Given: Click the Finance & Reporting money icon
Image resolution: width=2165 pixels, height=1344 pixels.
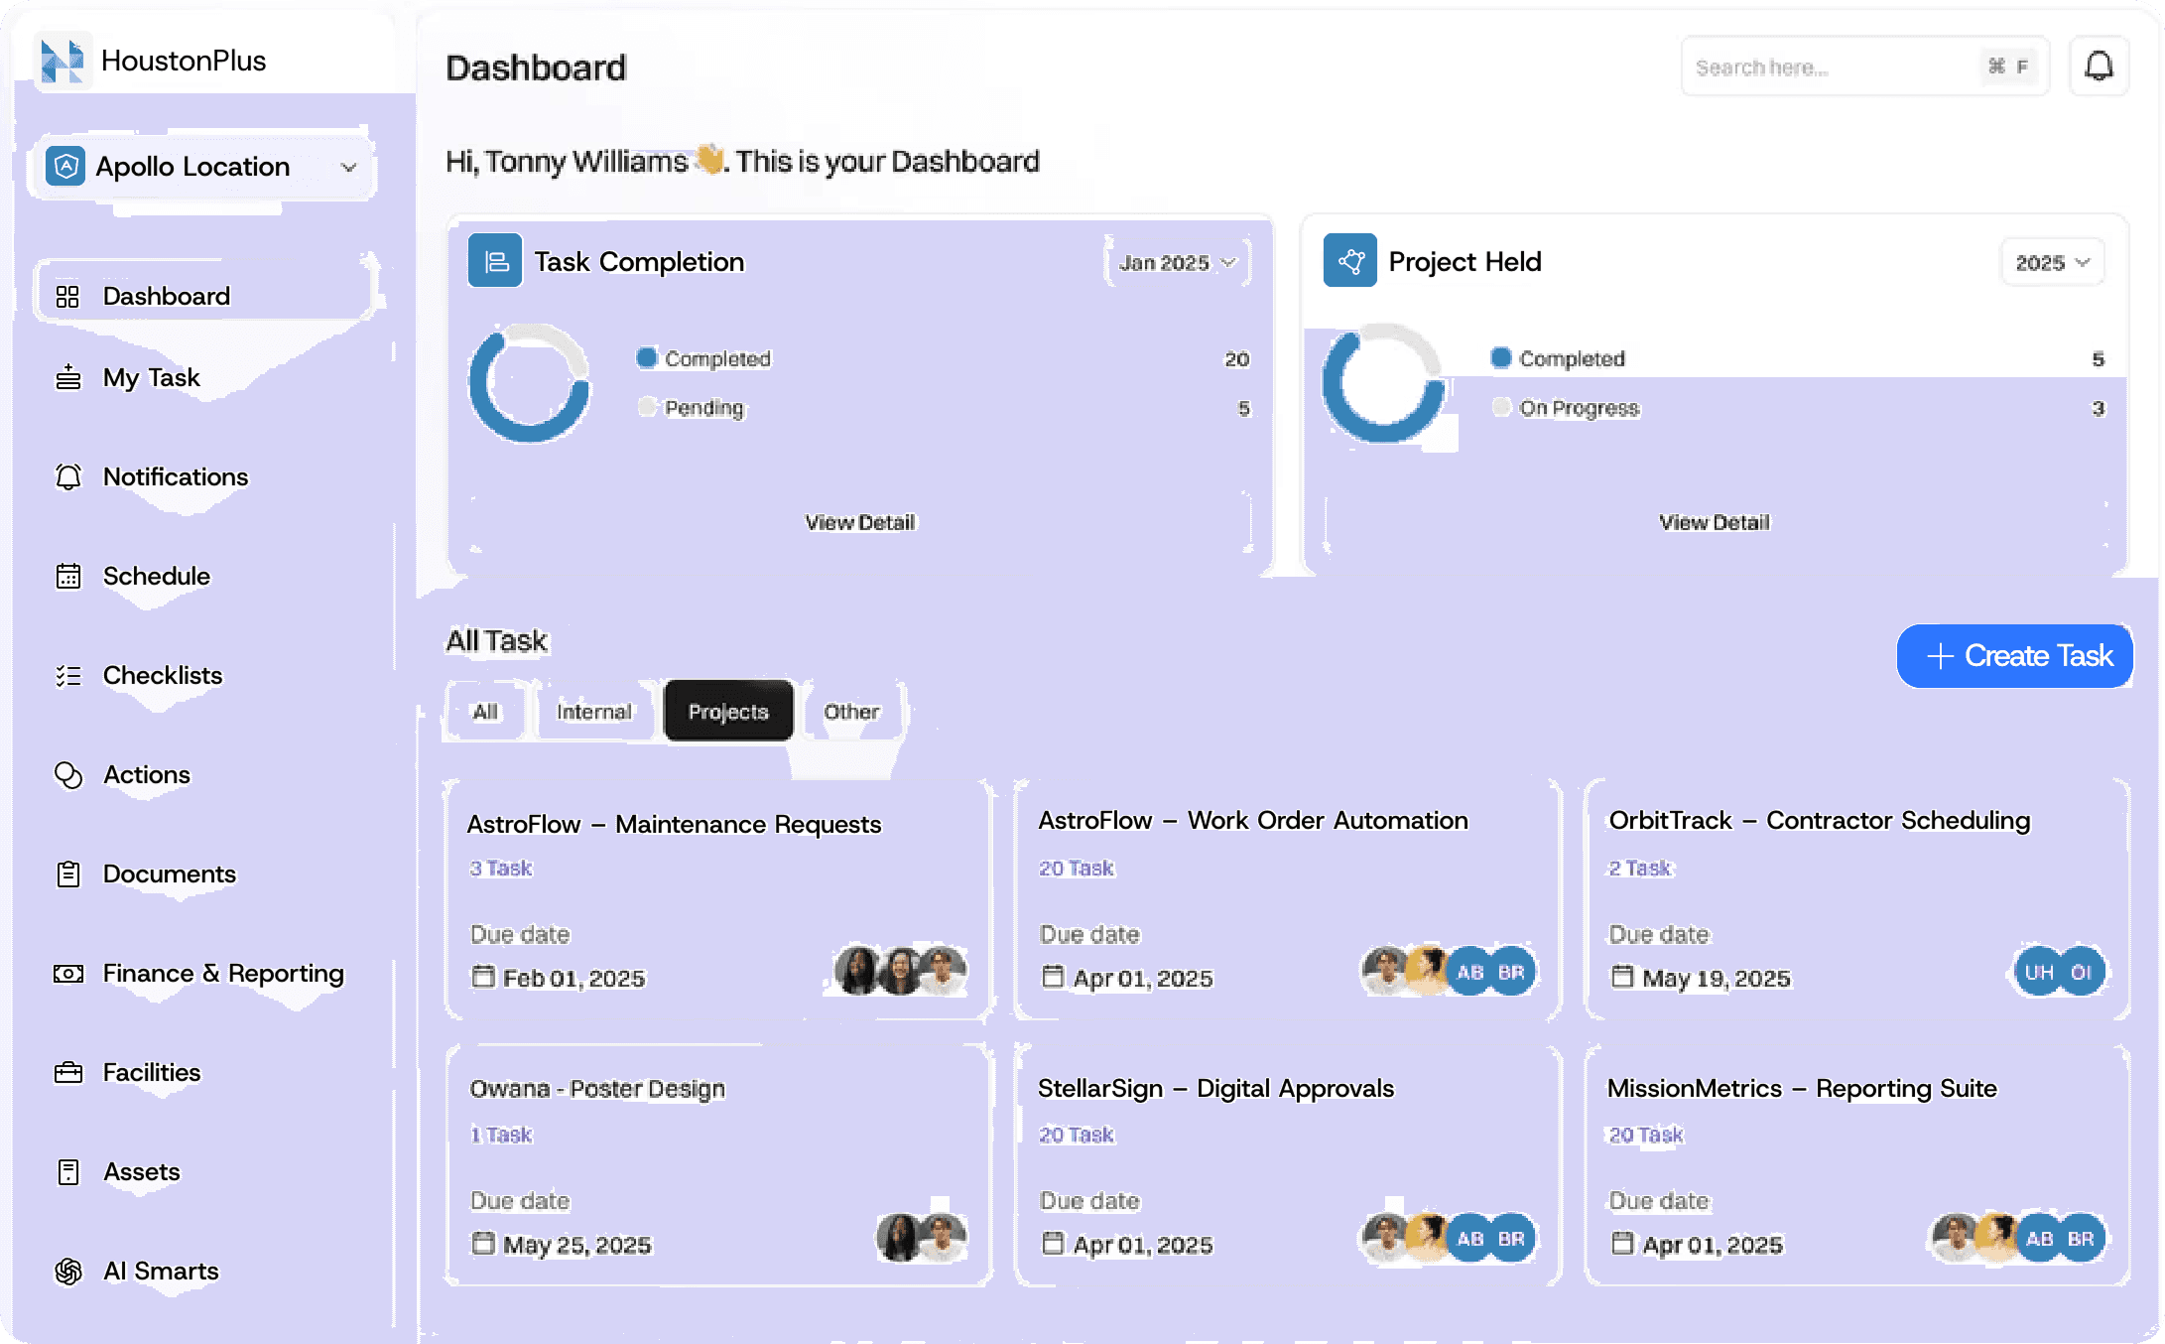Looking at the screenshot, I should pyautogui.click(x=67, y=973).
